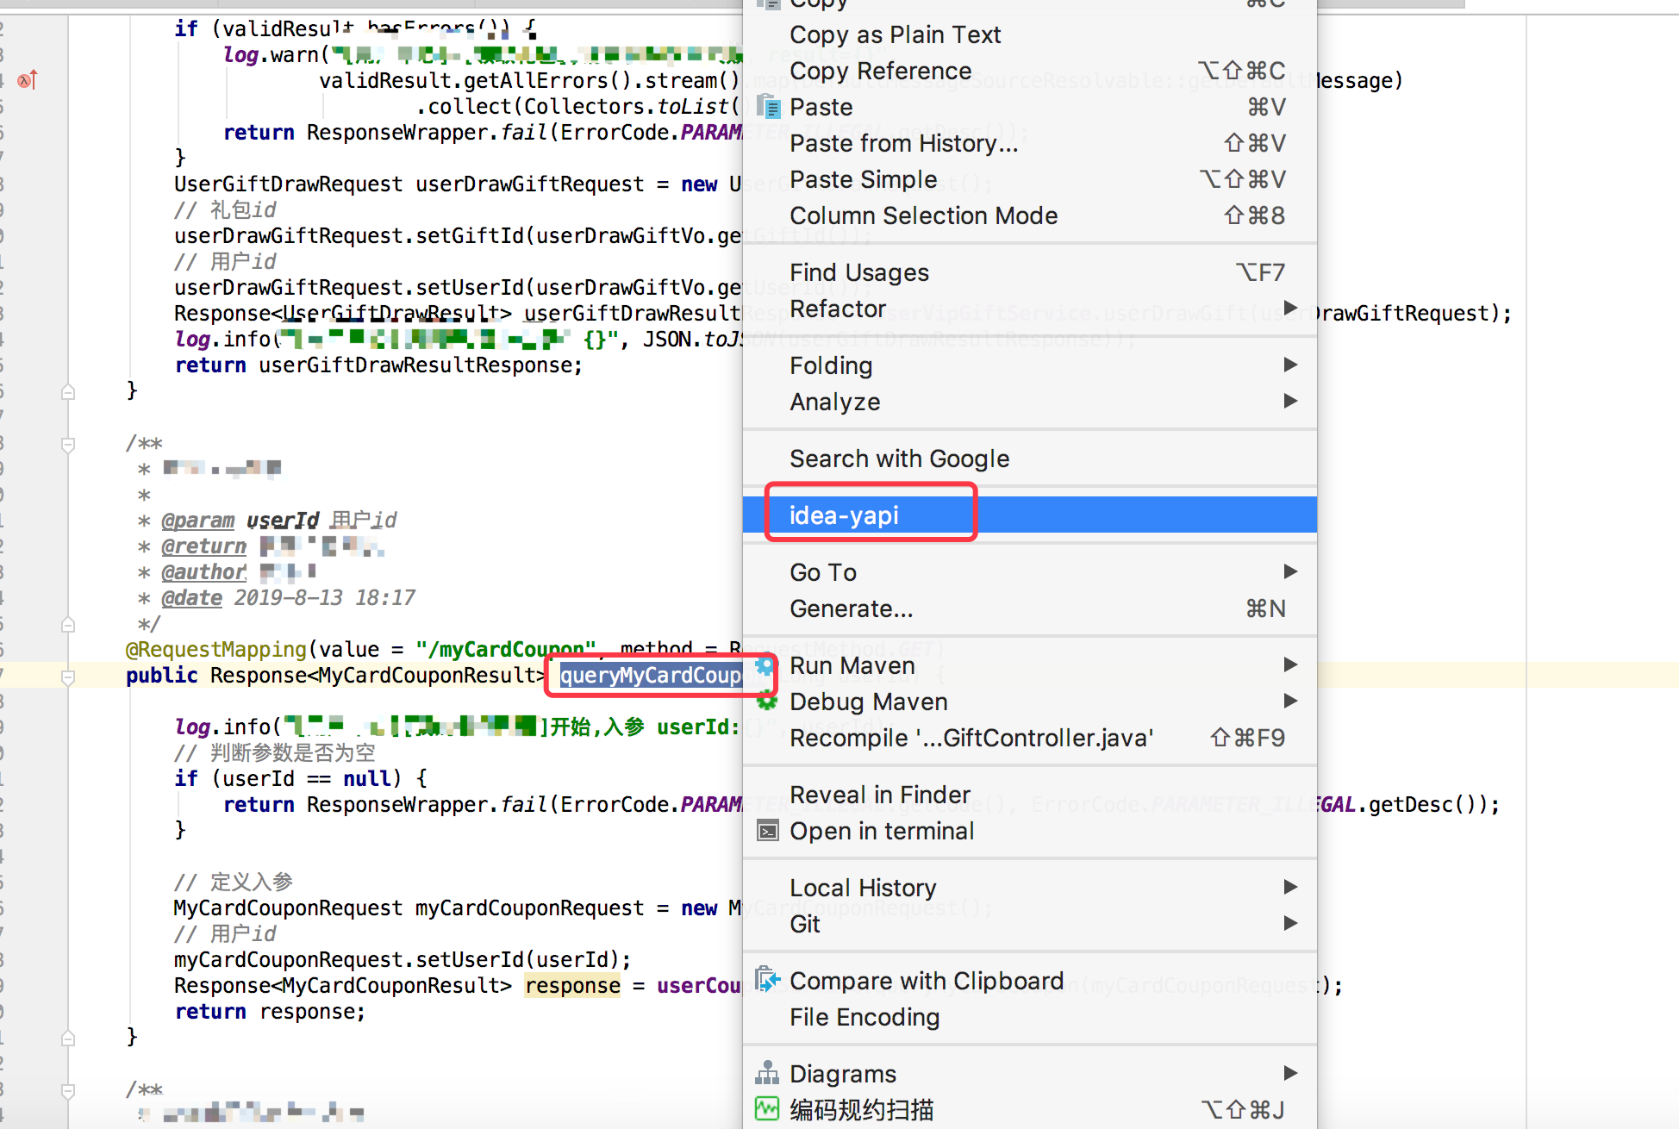Click the selected queryMyCardCoupon method name

651,676
